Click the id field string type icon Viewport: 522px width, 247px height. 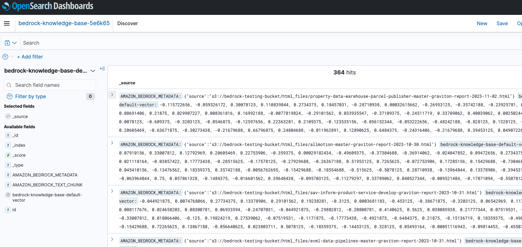(x=8, y=210)
